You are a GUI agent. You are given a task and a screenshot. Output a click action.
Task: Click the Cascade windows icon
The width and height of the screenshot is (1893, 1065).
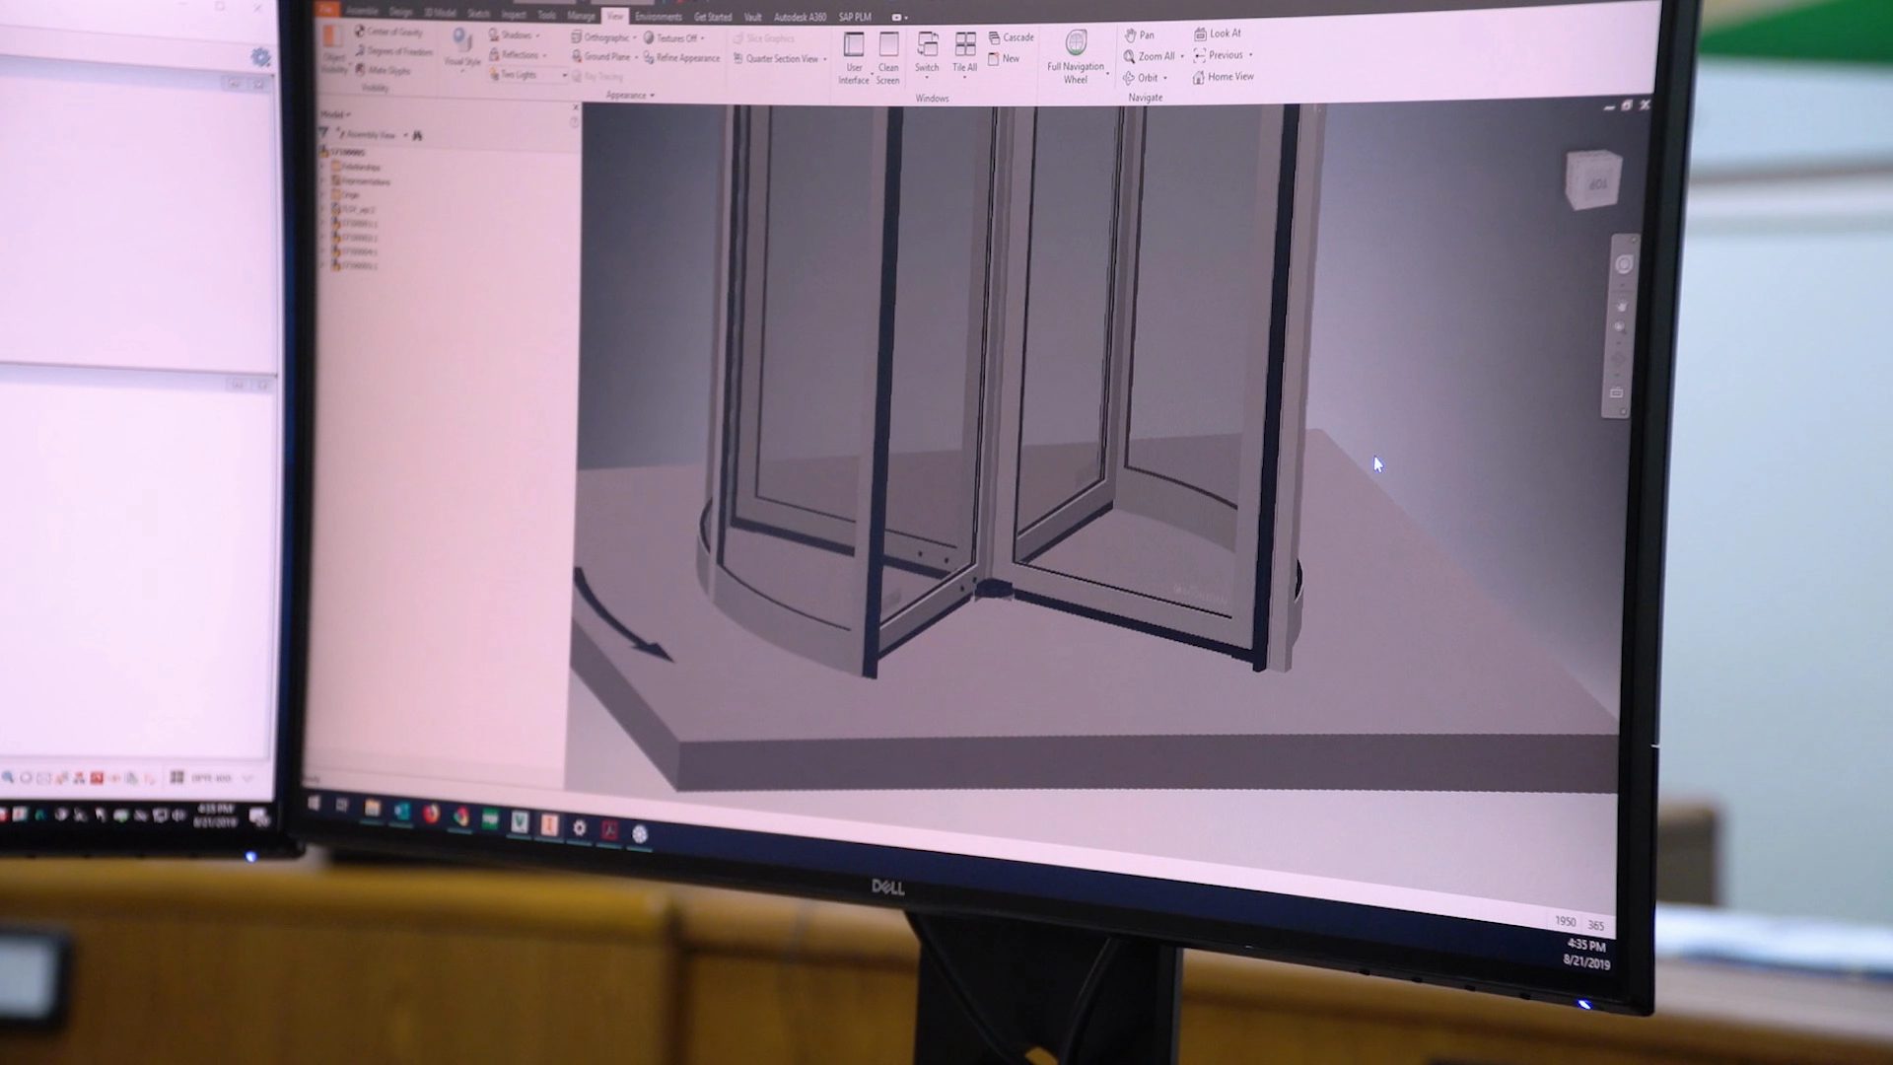1011,37
